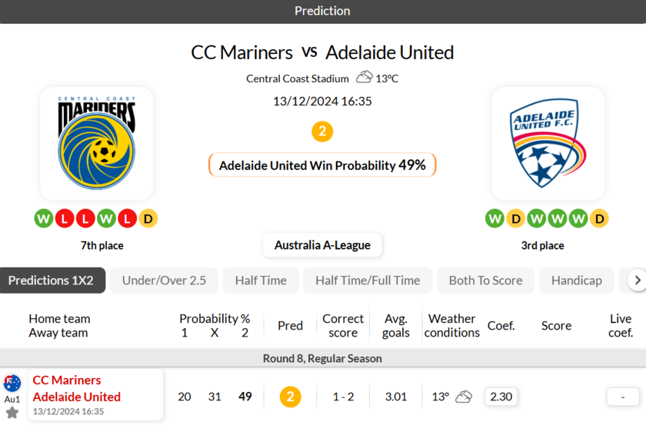Select the Predictions 1X2 tab
This screenshot has width=646, height=425.
52,281
